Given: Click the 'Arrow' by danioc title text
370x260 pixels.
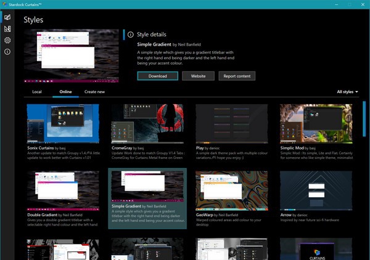Looking at the screenshot, I should (286, 215).
